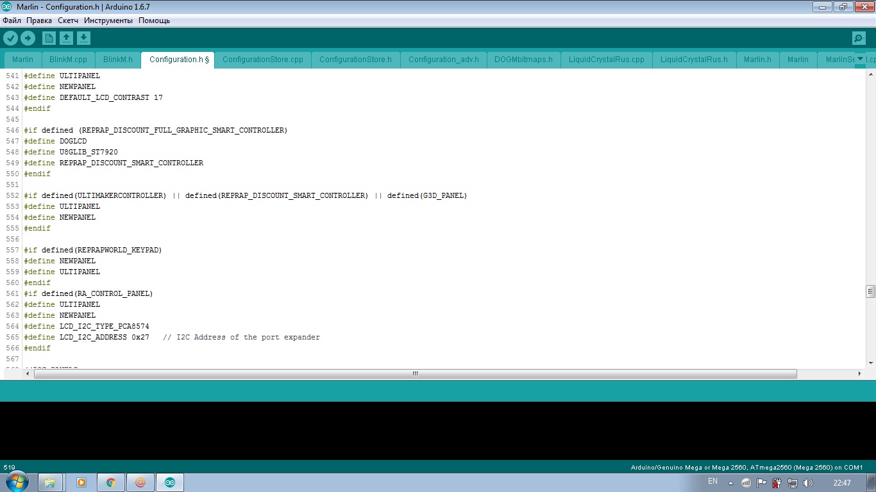Switch to the ConfigurationStore.h tab
This screenshot has height=492, width=876.
coord(356,60)
